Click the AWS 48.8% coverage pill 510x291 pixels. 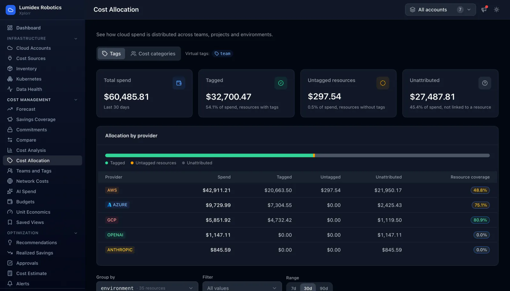480,190
